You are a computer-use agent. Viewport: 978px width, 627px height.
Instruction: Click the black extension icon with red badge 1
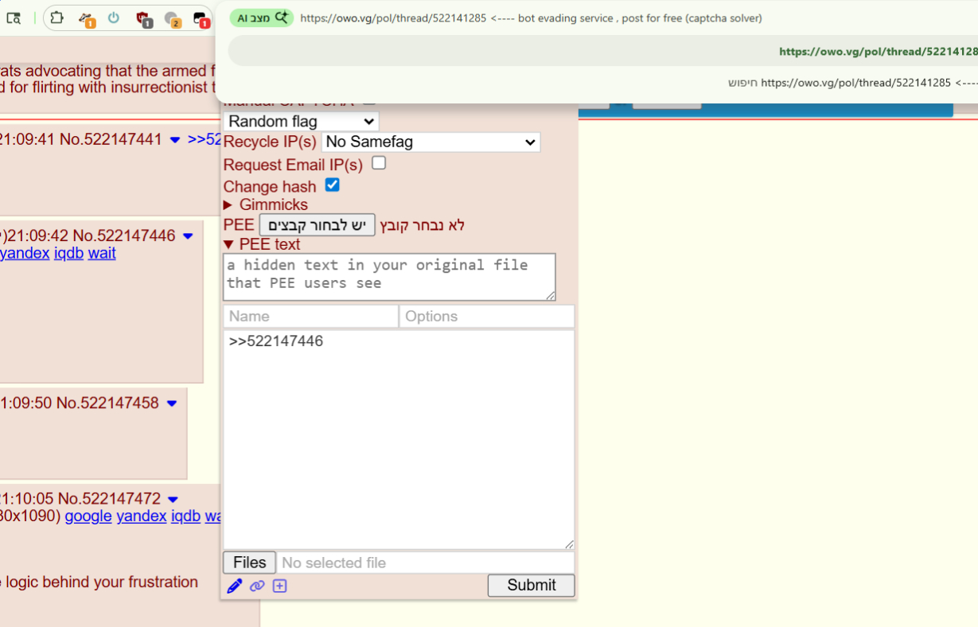[x=201, y=18]
